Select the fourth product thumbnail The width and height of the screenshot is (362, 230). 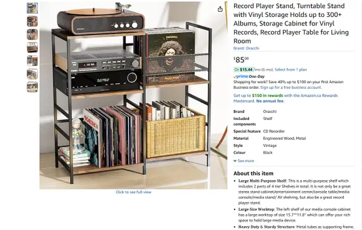tap(32, 47)
